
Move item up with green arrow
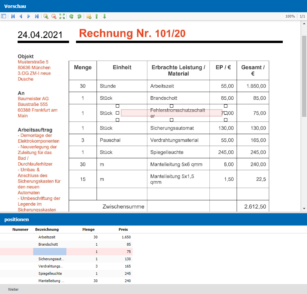pos(97,17)
